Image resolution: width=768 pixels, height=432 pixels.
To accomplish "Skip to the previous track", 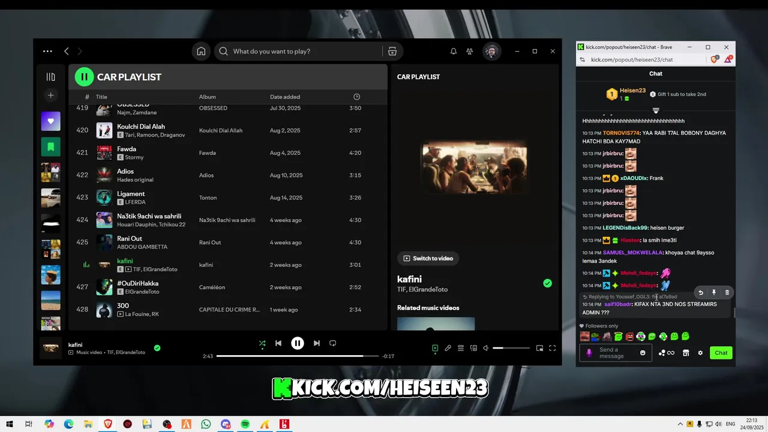I will [278, 343].
